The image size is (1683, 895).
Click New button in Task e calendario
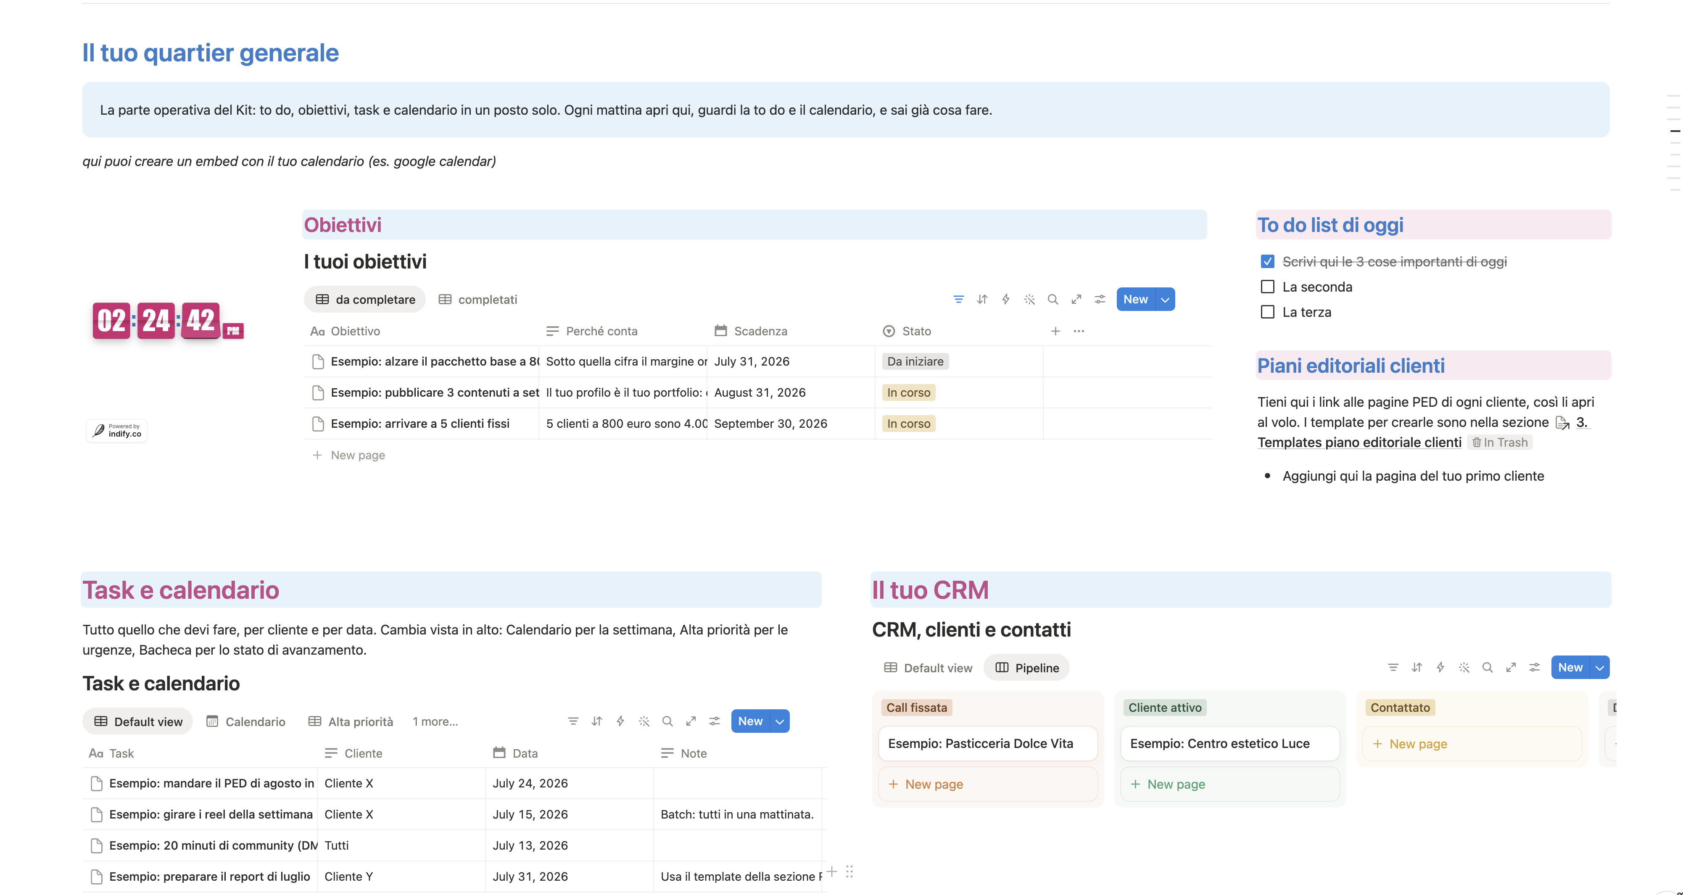[750, 721]
